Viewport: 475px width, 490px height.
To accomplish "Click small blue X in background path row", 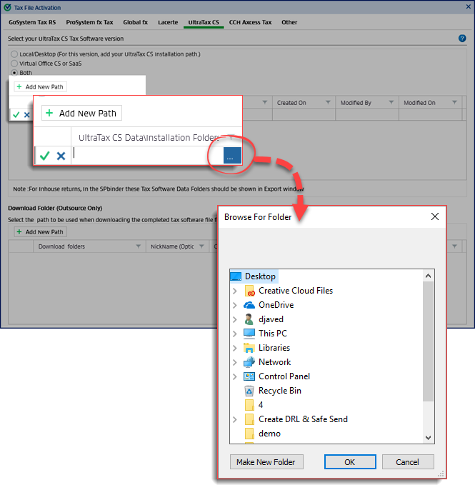I will pos(27,115).
